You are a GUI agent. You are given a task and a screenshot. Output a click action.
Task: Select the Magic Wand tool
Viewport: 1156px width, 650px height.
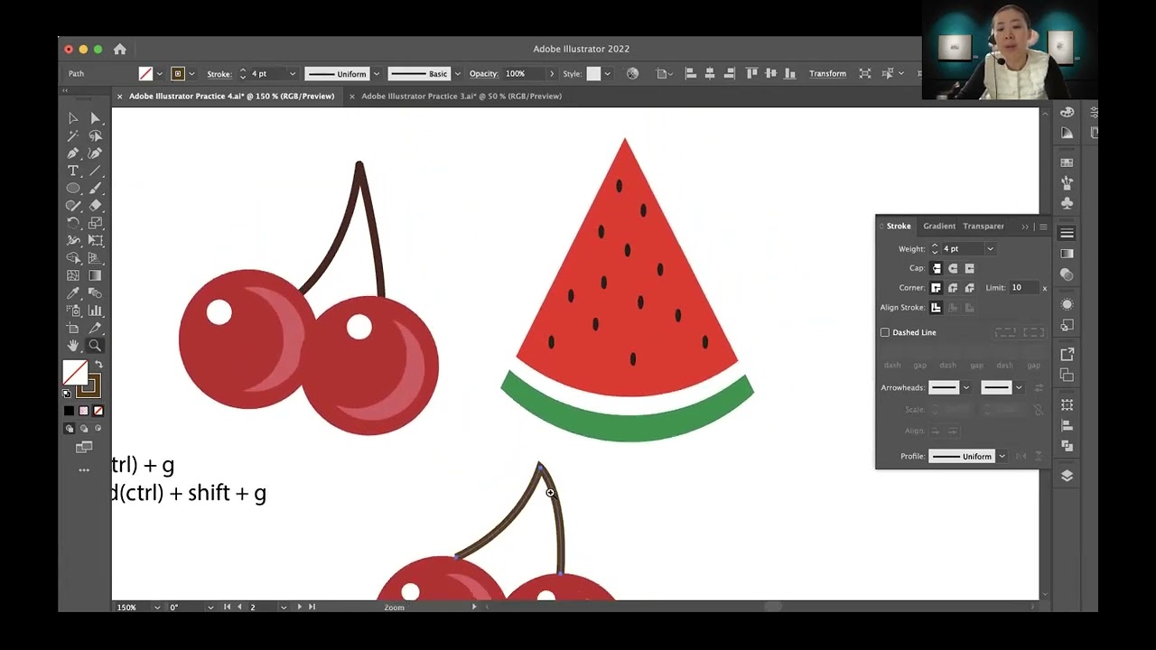(x=73, y=136)
